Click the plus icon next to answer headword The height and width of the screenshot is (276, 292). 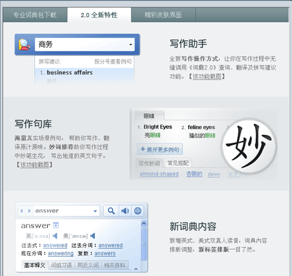[x=56, y=225]
